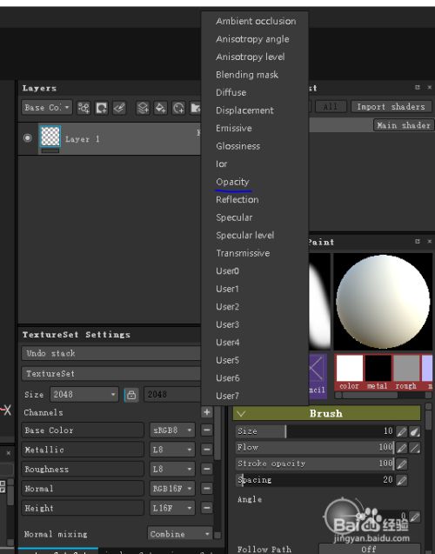The image size is (435, 554).
Task: Click the Follow Path Off button
Action: click(370, 549)
